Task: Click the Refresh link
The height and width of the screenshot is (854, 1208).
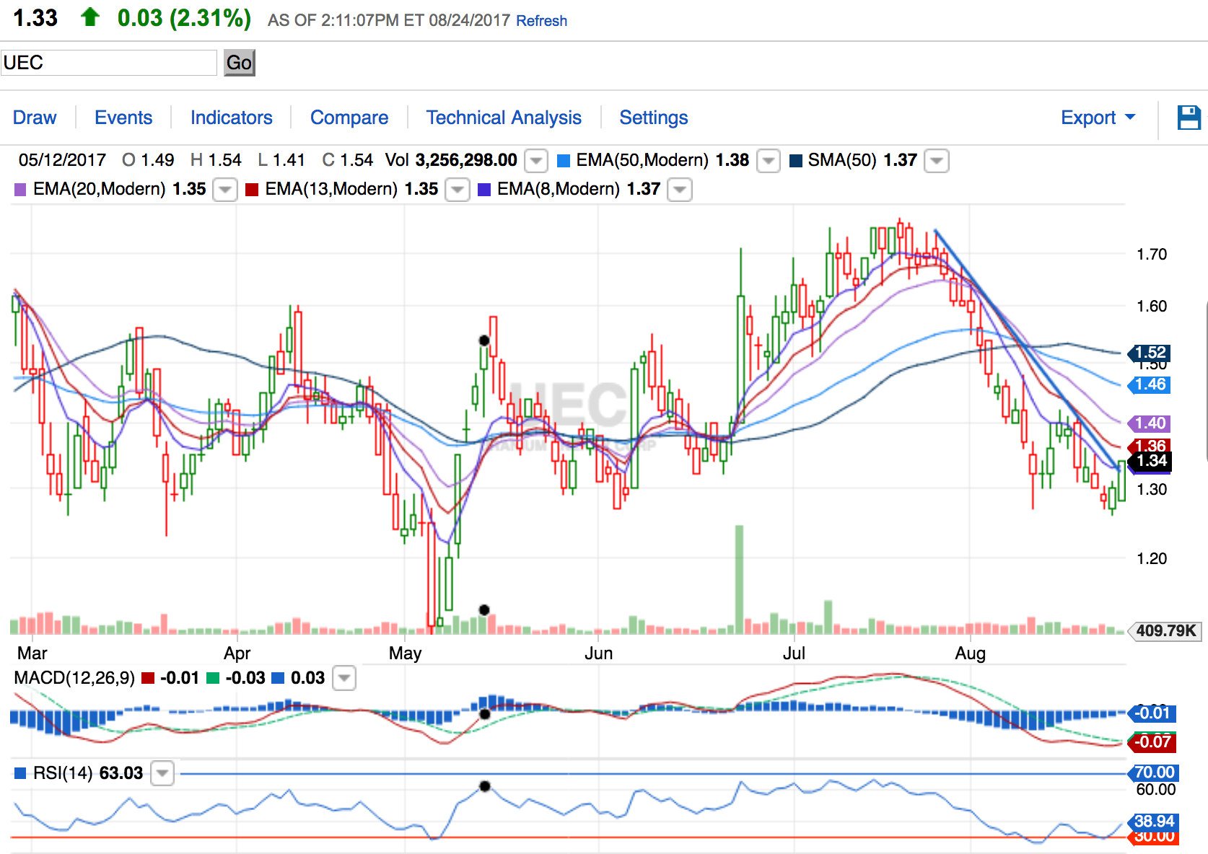Action: click(541, 21)
